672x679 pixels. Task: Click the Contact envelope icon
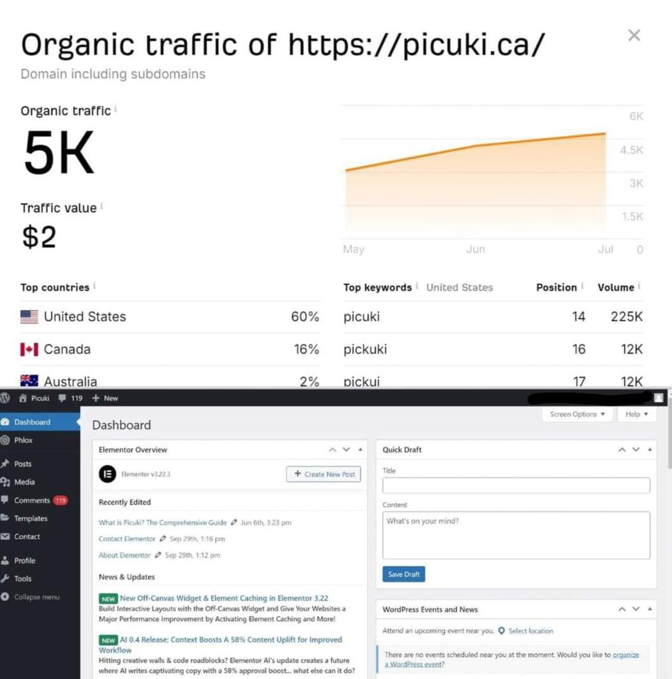tap(5, 536)
